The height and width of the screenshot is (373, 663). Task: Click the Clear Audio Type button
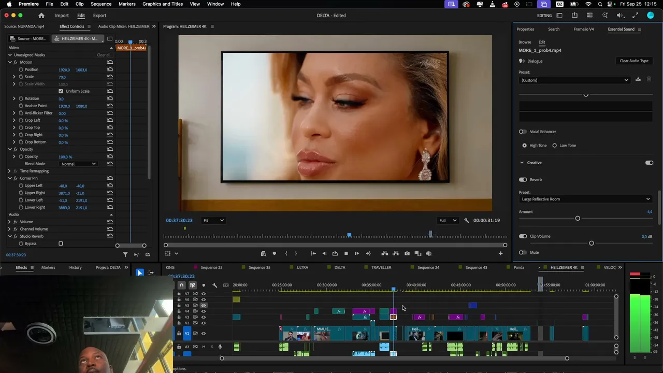(x=634, y=61)
